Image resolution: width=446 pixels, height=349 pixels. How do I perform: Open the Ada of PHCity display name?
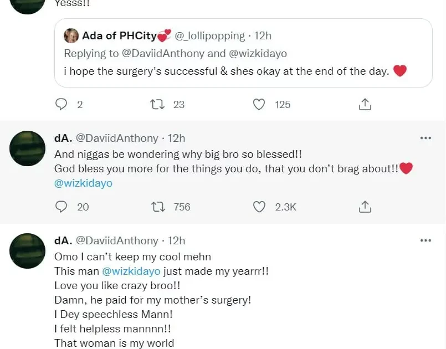[119, 36]
